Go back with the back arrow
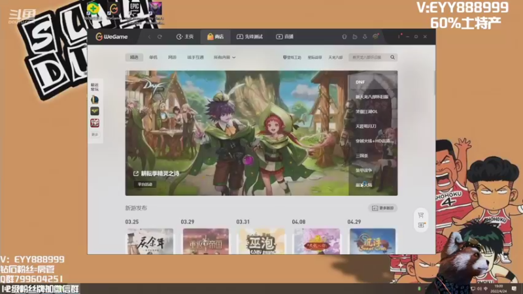Screen dimensions: 523x294 click(x=150, y=37)
